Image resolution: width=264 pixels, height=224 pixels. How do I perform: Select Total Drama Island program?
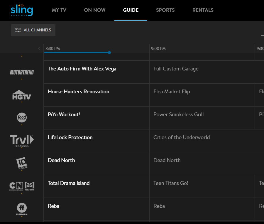click(x=69, y=183)
